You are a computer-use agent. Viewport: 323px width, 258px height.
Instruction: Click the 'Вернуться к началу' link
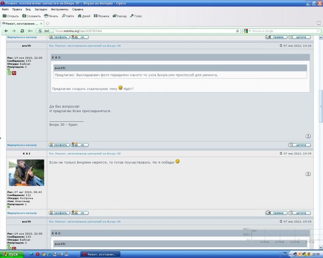(x=22, y=145)
